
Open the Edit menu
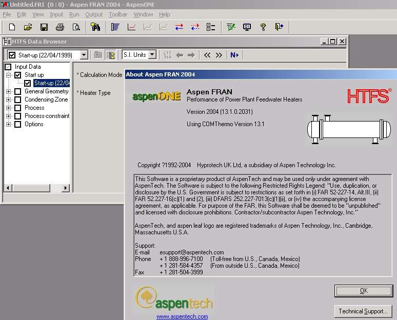tap(22, 14)
